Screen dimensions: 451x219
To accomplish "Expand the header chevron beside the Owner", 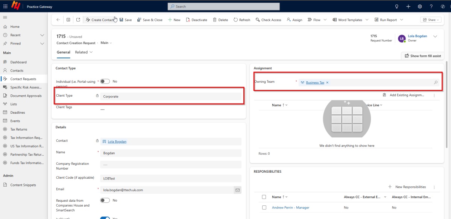I will [x=435, y=36].
